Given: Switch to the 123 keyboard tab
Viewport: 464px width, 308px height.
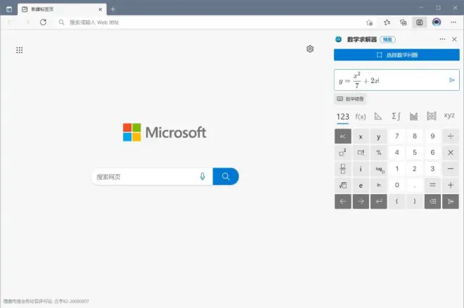Looking at the screenshot, I should (342, 116).
